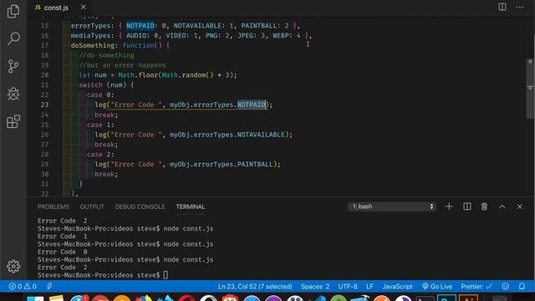Click NOTAVAILABLE in line 26 log call
The image size is (535, 301).
pos(261,135)
